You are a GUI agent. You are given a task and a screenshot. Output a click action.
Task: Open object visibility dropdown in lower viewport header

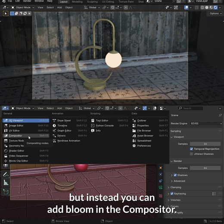(137, 108)
